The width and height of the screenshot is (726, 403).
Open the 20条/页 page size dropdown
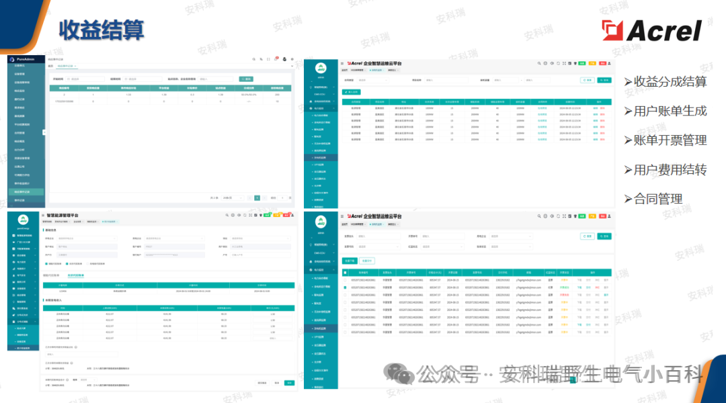(x=233, y=198)
